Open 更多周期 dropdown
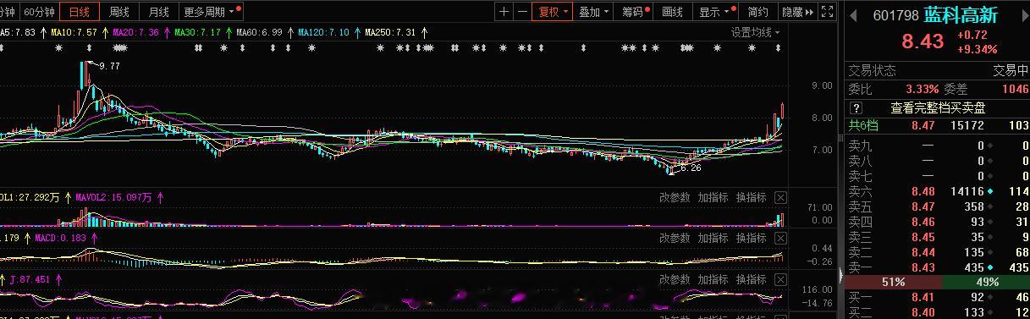Image resolution: width=1030 pixels, height=319 pixels. [211, 12]
